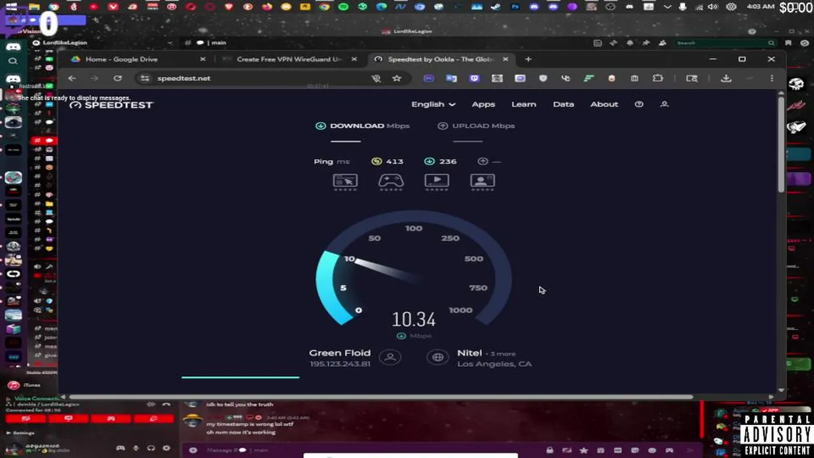This screenshot has height=458, width=814.
Task: Open the English language dropdown
Action: (433, 104)
